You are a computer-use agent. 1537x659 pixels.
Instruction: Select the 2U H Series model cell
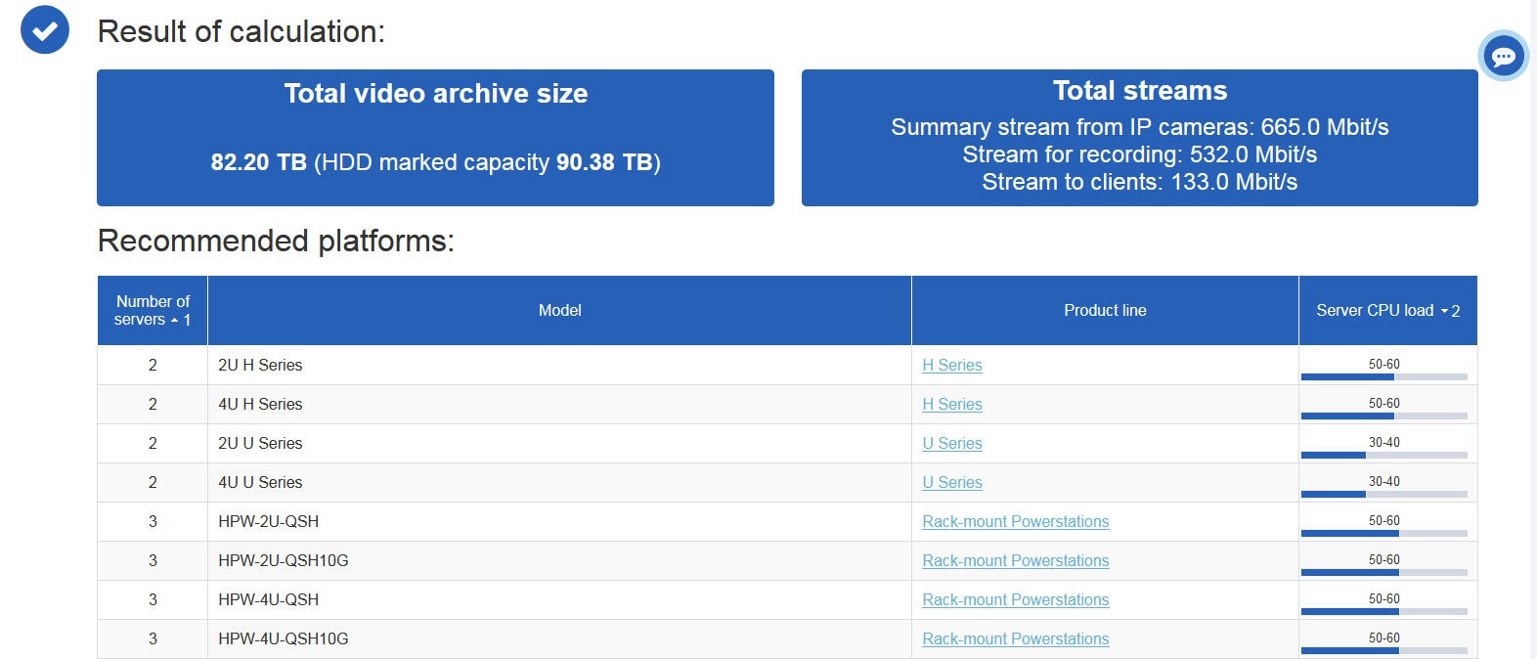[559, 365]
